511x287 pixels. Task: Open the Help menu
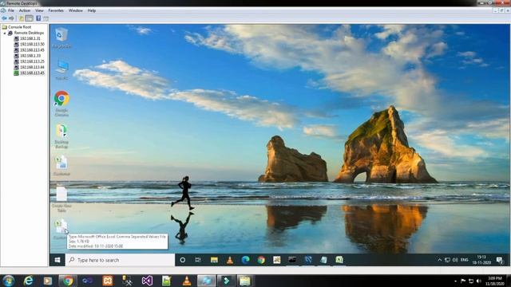coord(92,10)
